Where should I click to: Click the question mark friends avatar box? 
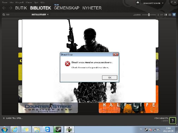click(x=172, y=121)
